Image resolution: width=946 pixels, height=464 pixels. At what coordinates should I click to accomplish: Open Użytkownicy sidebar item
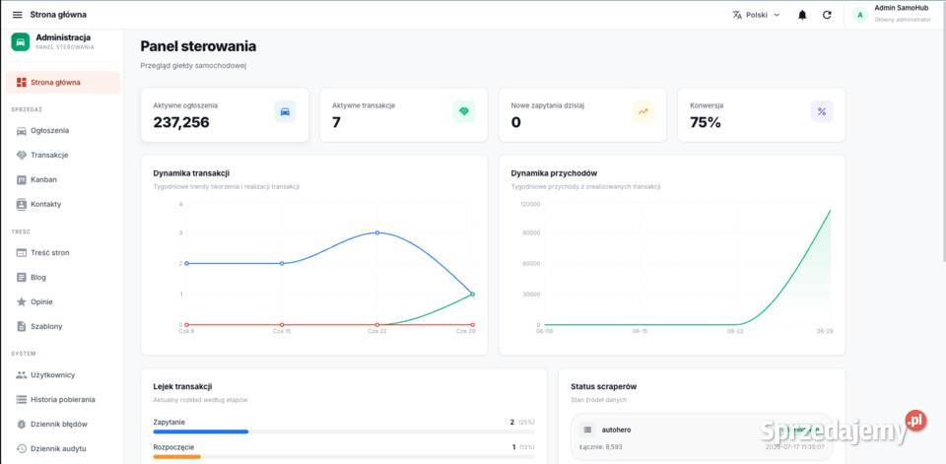pos(63,374)
